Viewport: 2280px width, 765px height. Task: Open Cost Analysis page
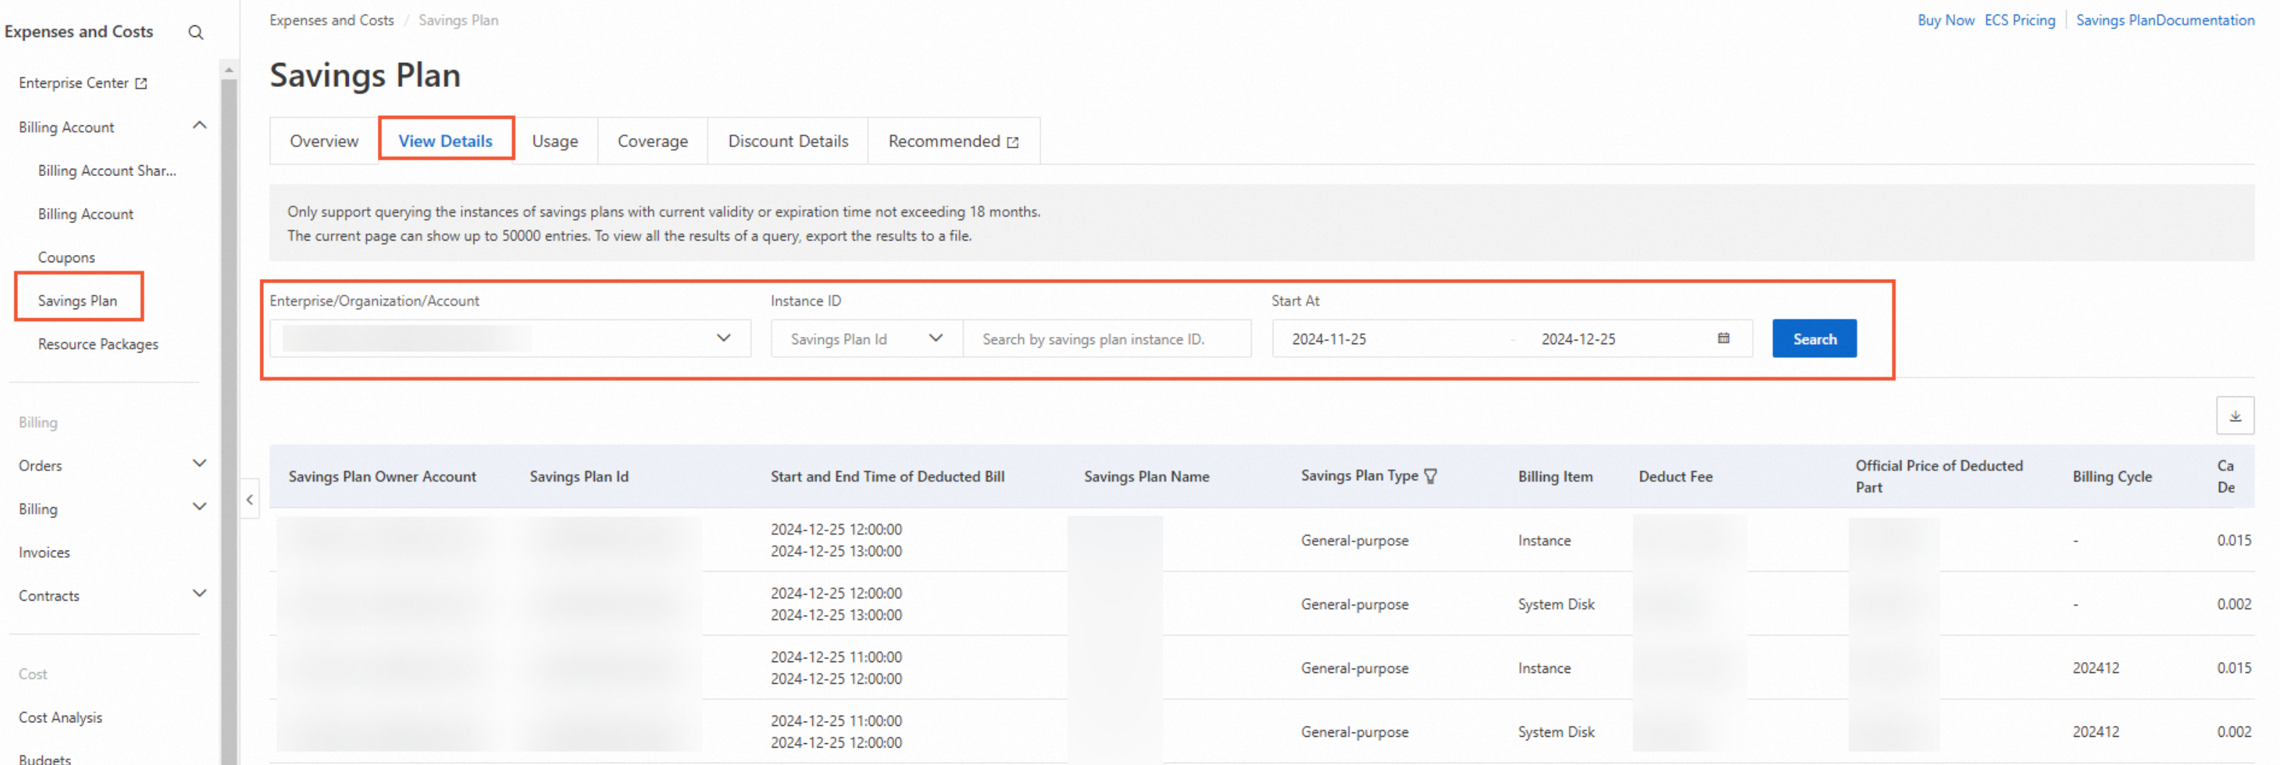pyautogui.click(x=60, y=717)
